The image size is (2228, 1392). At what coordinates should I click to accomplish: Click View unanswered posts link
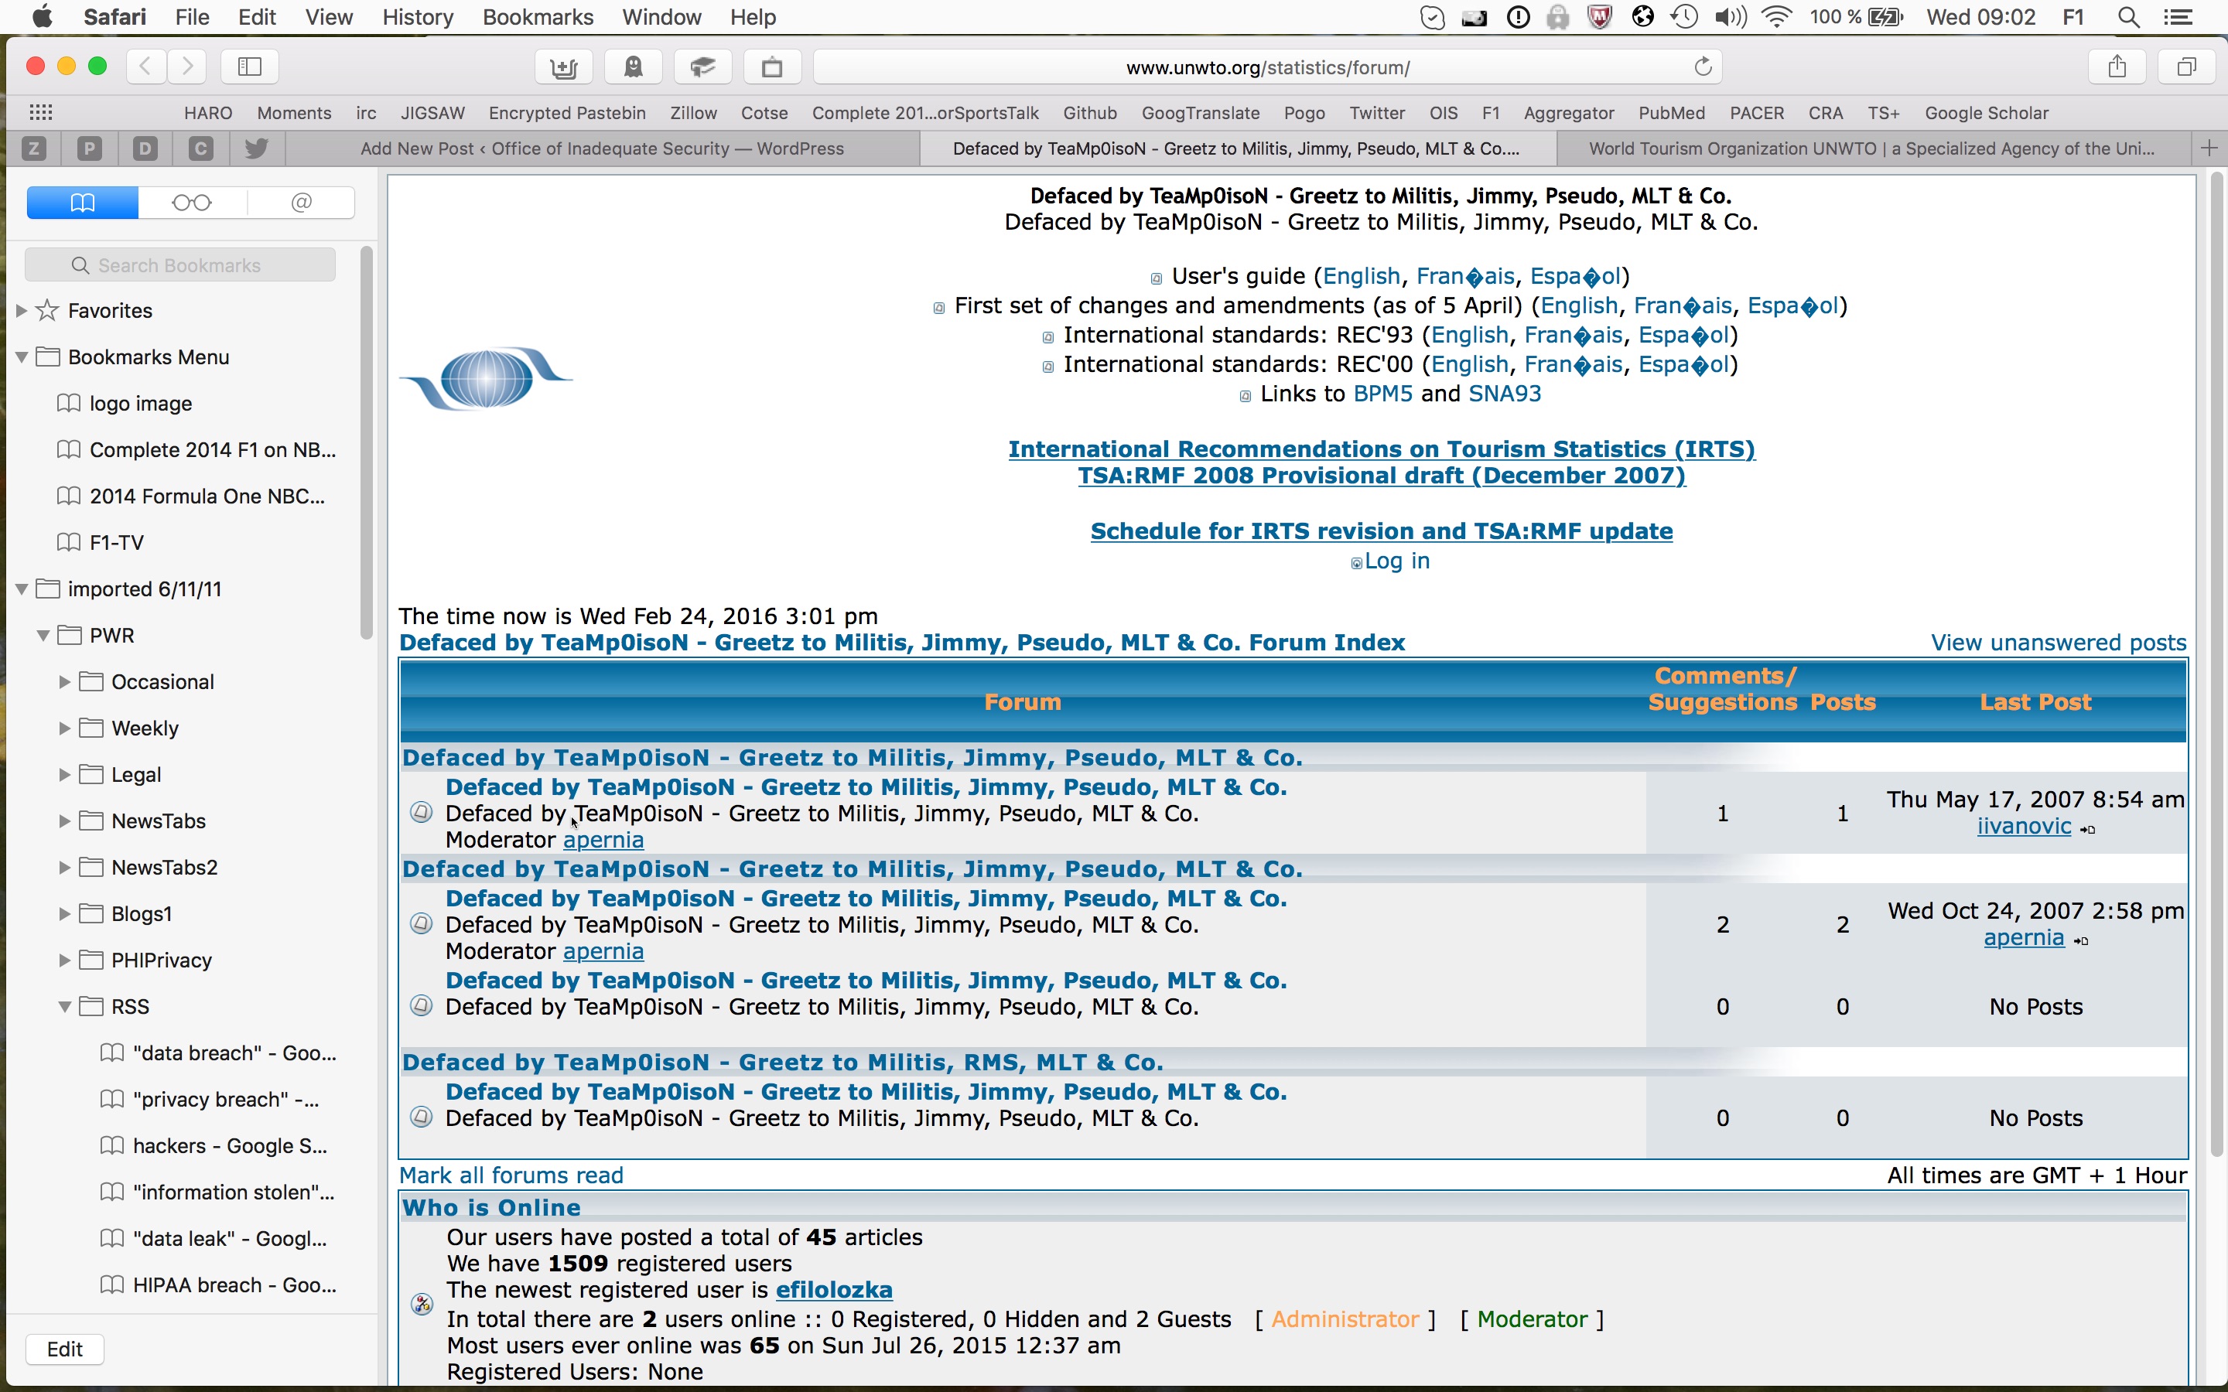pos(2059,643)
